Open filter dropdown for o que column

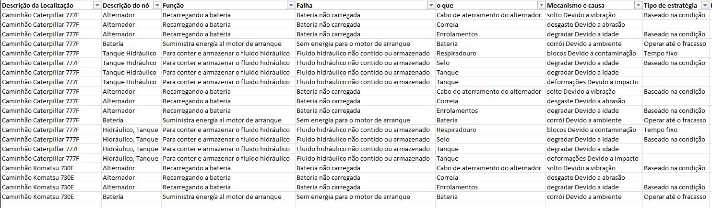coord(541,5)
